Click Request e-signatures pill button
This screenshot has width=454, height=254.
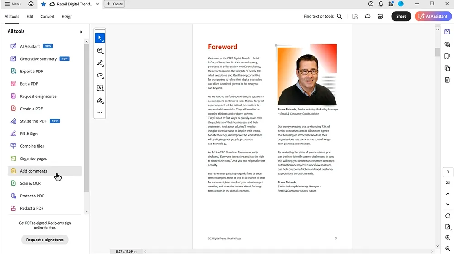(45, 240)
